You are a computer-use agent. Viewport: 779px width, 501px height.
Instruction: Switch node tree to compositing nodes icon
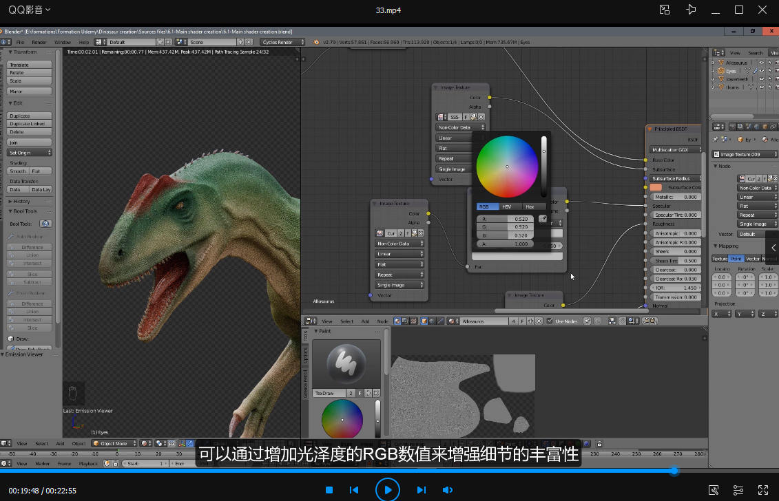pyautogui.click(x=406, y=321)
